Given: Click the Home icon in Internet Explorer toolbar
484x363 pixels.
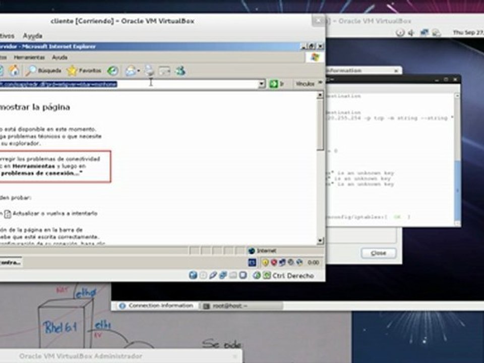Looking at the screenshot, I should 14,71.
